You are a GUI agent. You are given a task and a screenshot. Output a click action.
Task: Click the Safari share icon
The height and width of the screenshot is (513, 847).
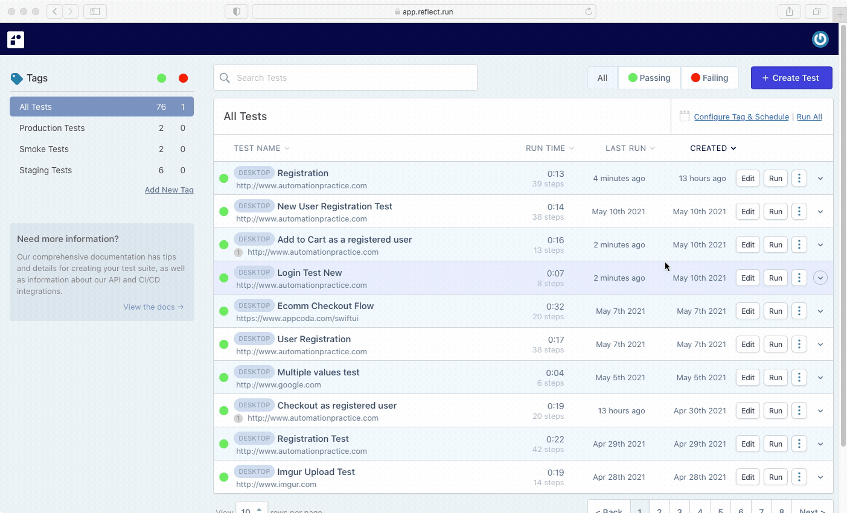pyautogui.click(x=789, y=11)
